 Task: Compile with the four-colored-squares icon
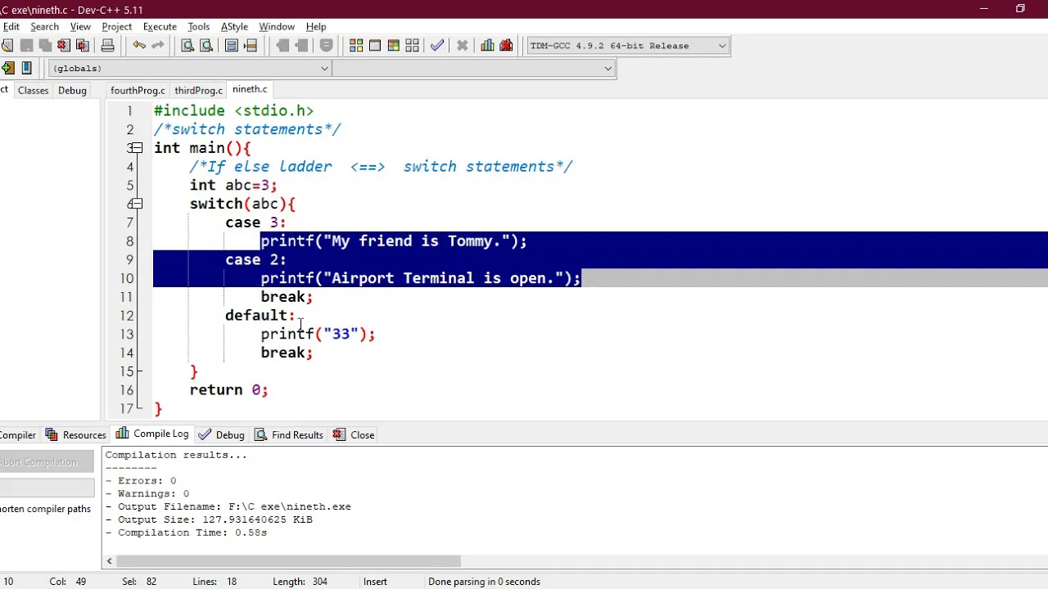356,46
